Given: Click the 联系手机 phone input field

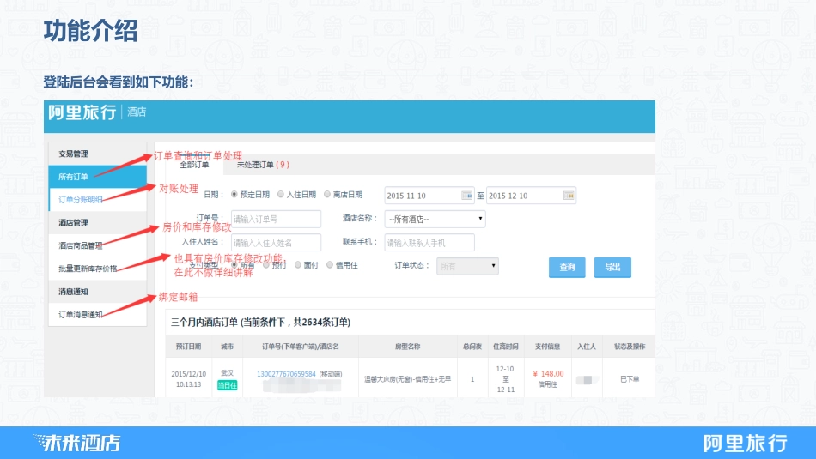Looking at the screenshot, I should [429, 243].
